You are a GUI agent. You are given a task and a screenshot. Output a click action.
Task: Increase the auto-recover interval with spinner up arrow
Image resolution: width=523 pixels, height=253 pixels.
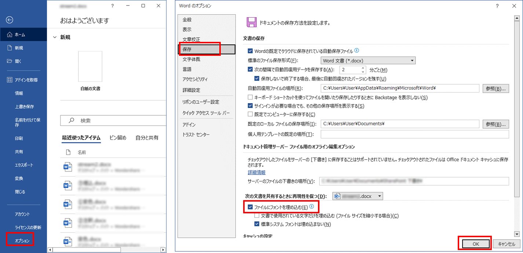[363, 68]
